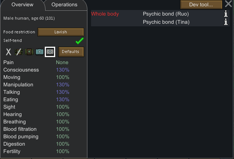Click info icon for Psychic bond (Tina)

tap(226, 22)
